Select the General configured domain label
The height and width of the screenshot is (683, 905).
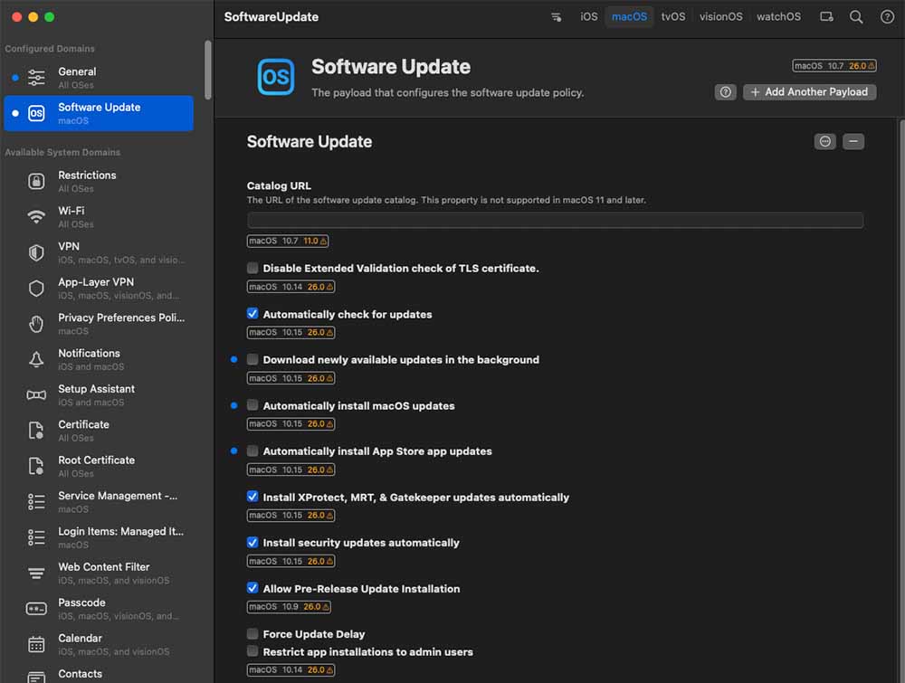(x=77, y=71)
